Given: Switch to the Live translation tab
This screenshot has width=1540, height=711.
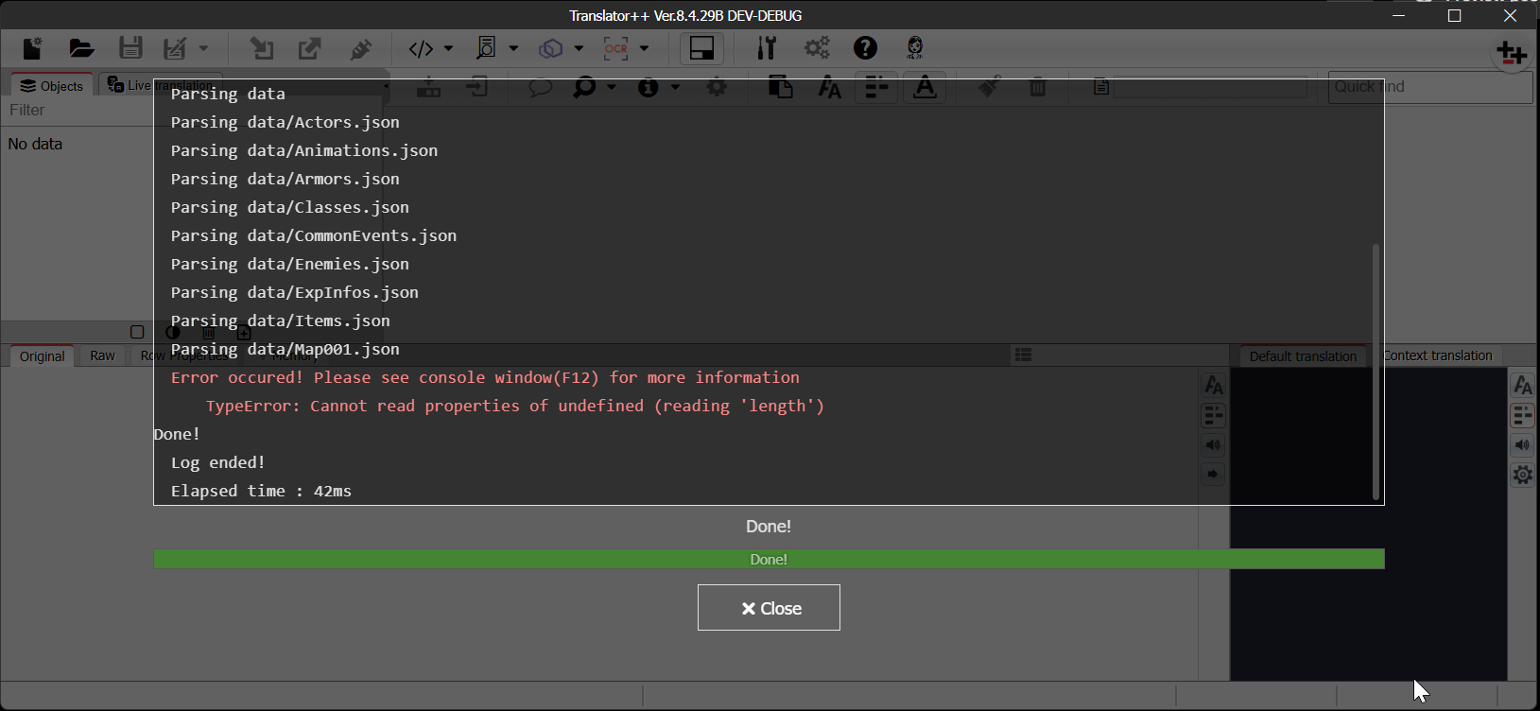Looking at the screenshot, I should click(161, 85).
